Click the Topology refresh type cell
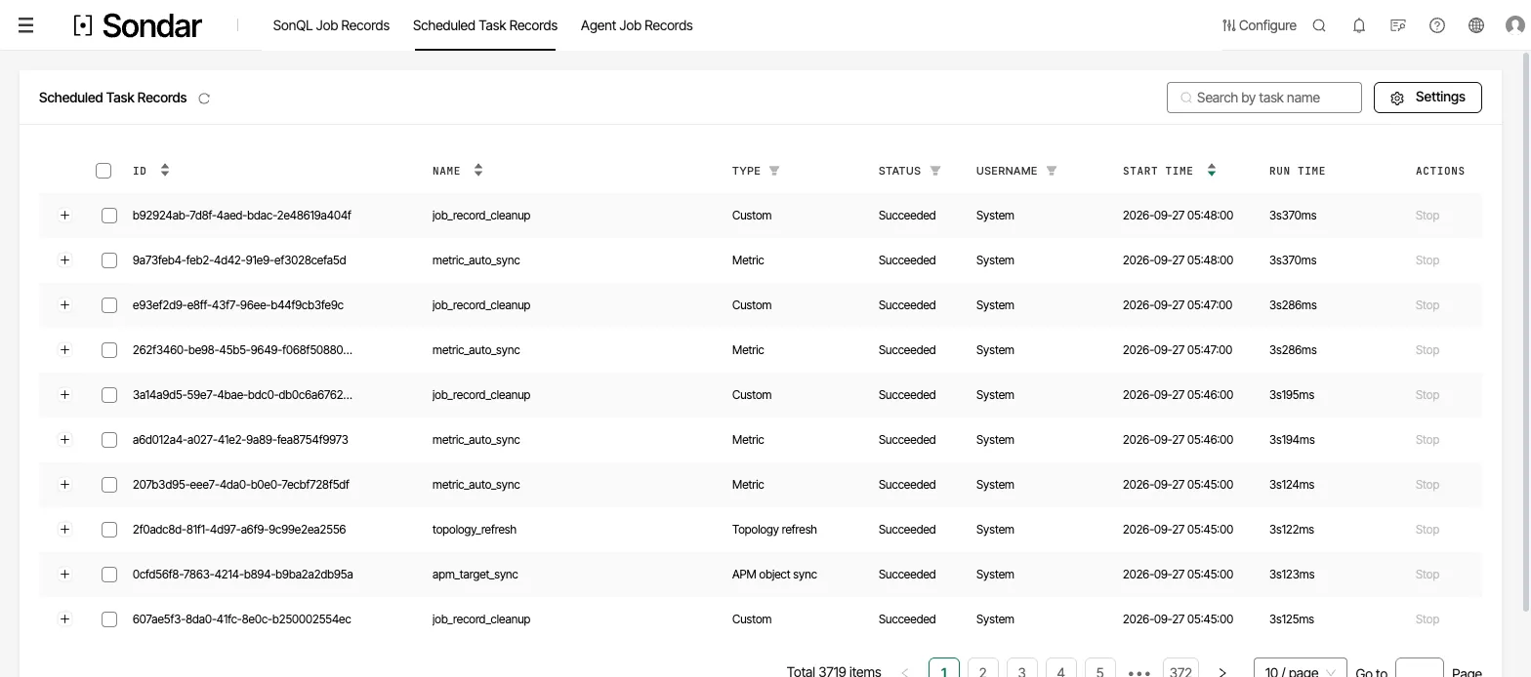This screenshot has width=1531, height=677. tap(774, 530)
